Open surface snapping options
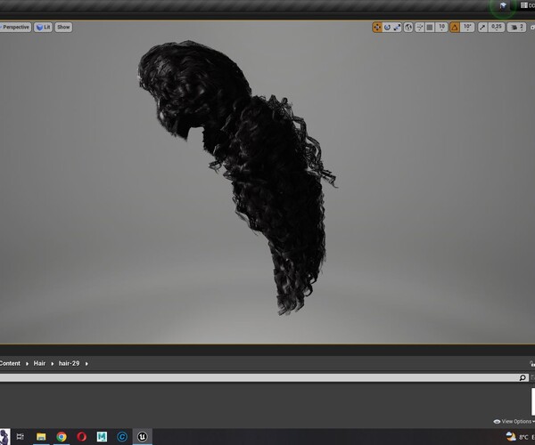The height and width of the screenshot is (445, 535). [x=420, y=28]
